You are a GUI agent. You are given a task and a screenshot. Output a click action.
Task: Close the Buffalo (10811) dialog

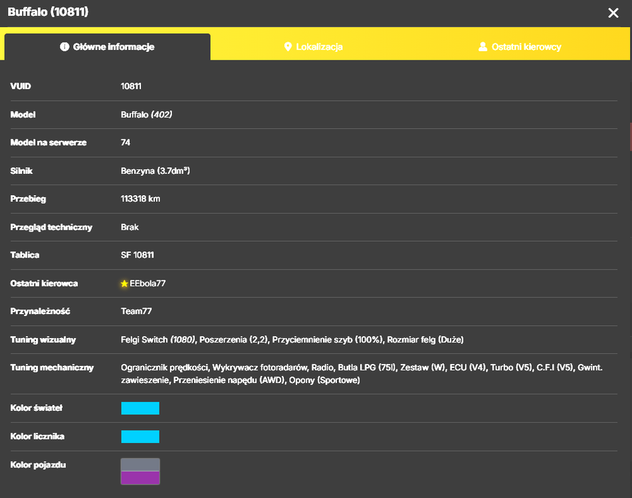point(613,13)
